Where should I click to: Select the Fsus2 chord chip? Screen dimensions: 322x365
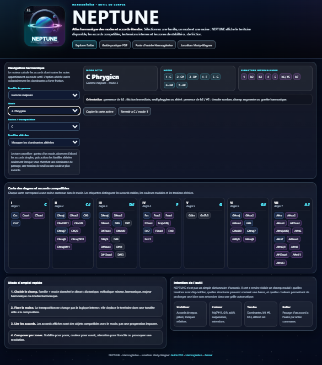[157, 215]
